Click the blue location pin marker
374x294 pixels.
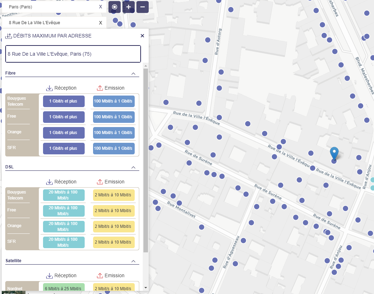click(334, 153)
